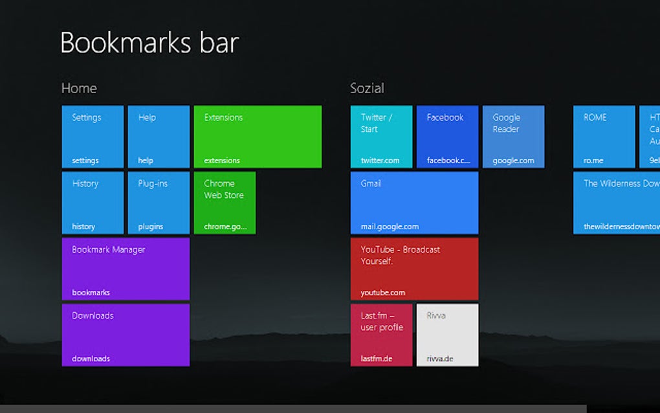Click the Sozial group heading
The image size is (660, 413).
(367, 89)
